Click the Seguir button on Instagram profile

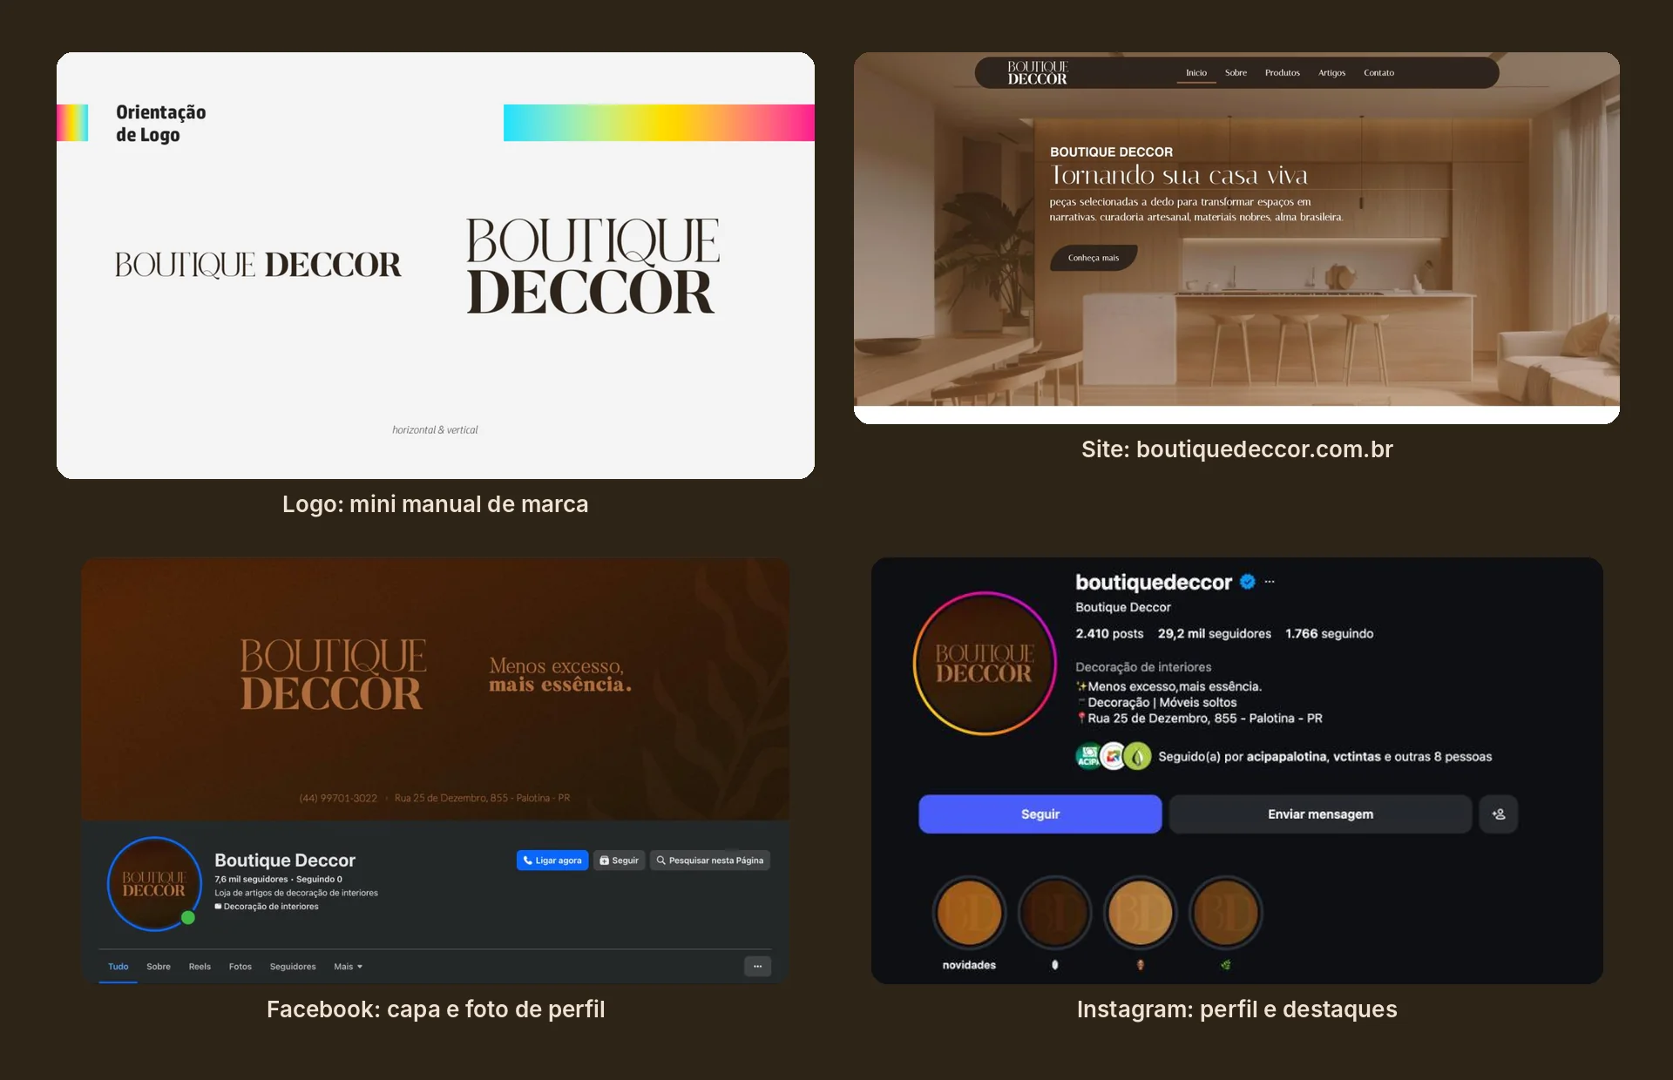pyautogui.click(x=1040, y=814)
